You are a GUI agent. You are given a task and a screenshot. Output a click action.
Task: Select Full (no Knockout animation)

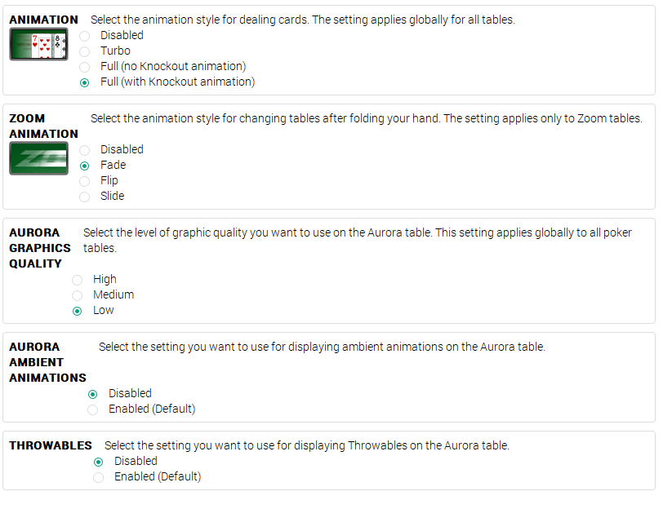pos(84,67)
